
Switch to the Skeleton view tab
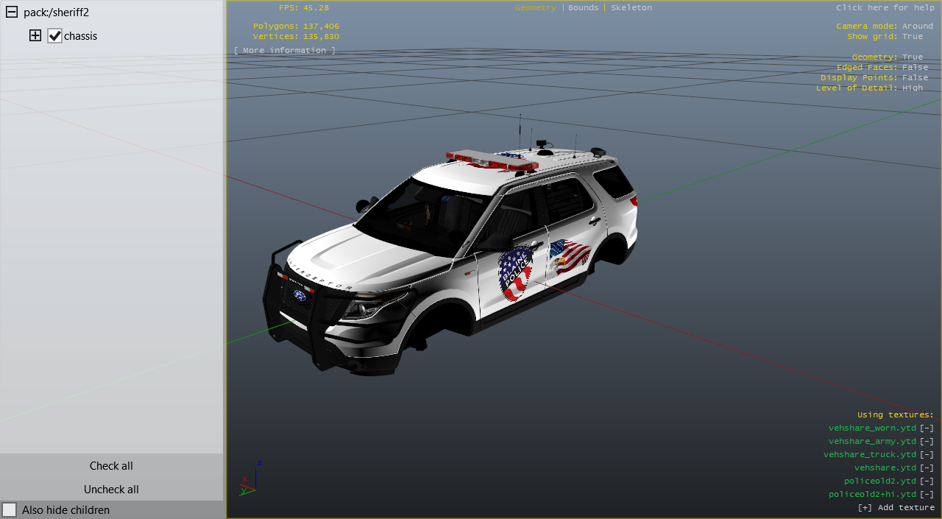pyautogui.click(x=631, y=7)
